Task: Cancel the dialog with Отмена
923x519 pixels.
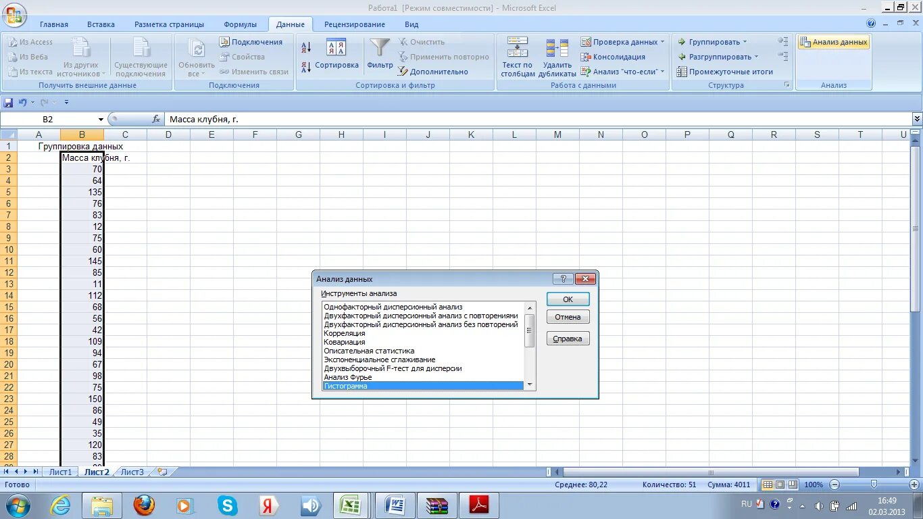Action: pos(568,317)
